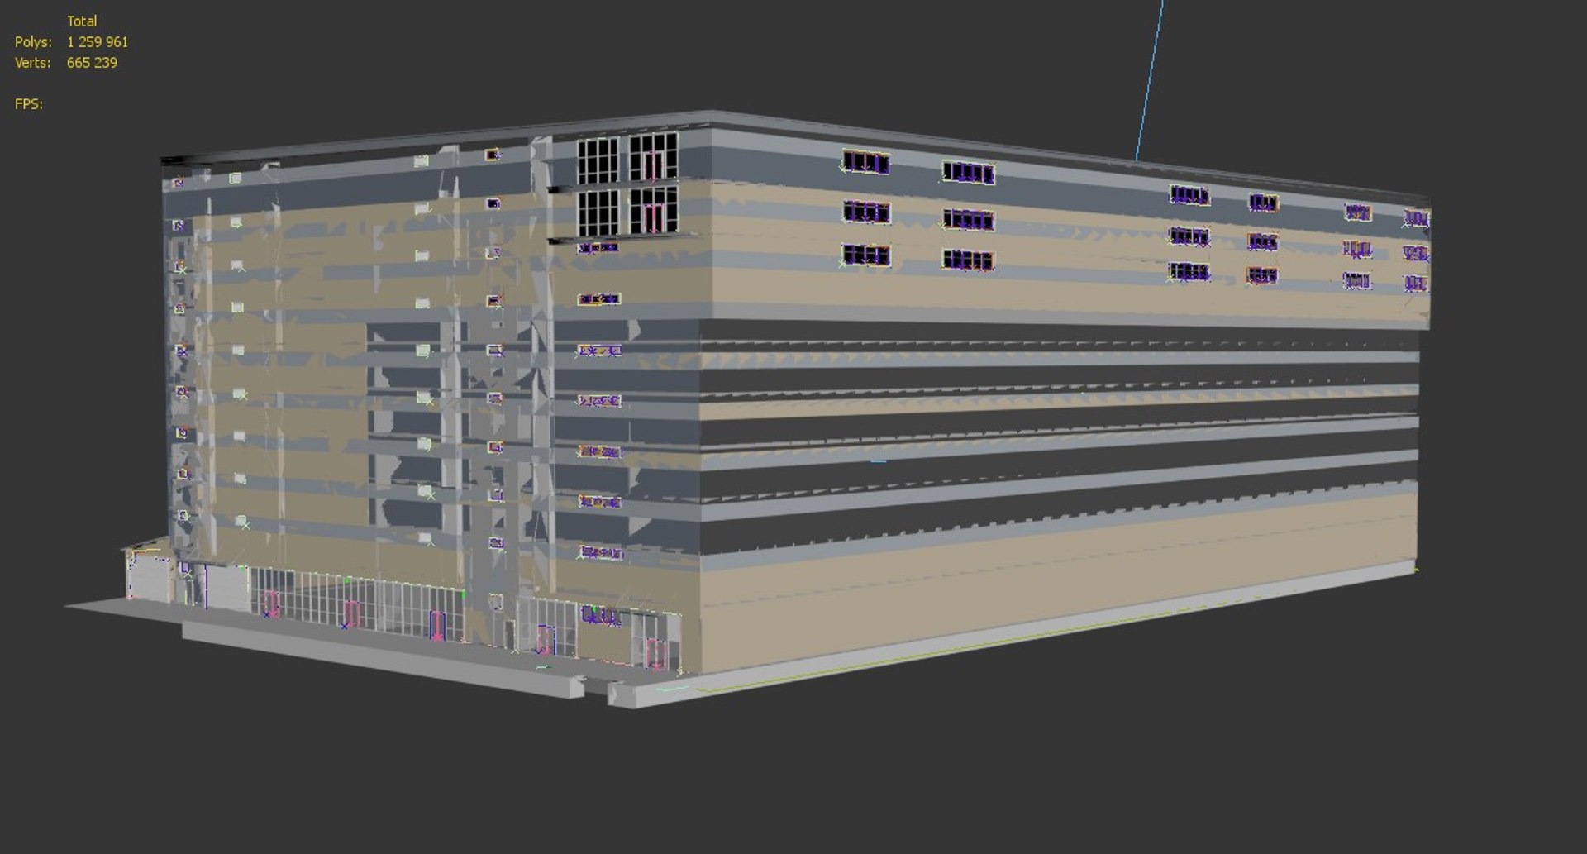Click the 'FPS:' label in viewport

tap(29, 103)
